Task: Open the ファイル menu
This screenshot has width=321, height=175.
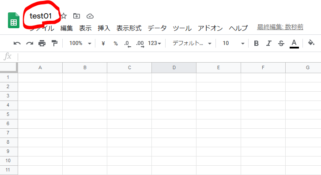Action: pos(42,28)
